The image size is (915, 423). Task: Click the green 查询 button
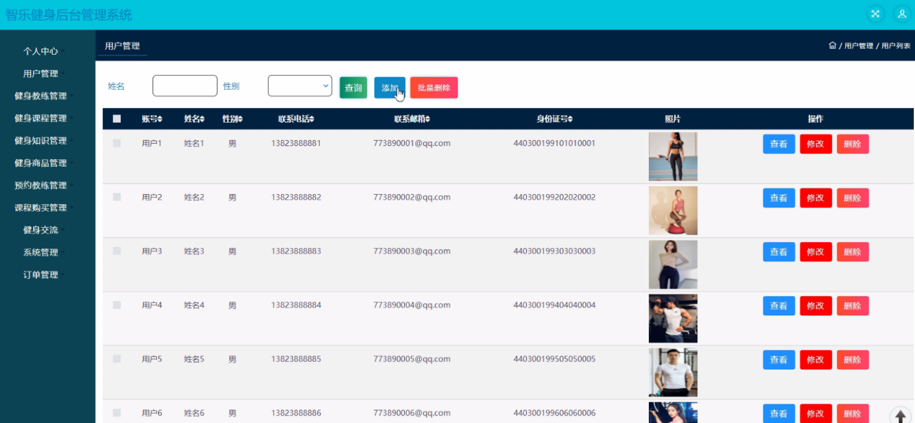[353, 88]
